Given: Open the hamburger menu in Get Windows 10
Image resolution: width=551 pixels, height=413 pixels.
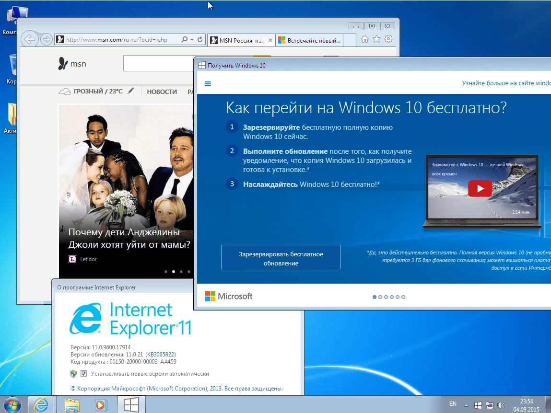Looking at the screenshot, I should click(x=208, y=83).
